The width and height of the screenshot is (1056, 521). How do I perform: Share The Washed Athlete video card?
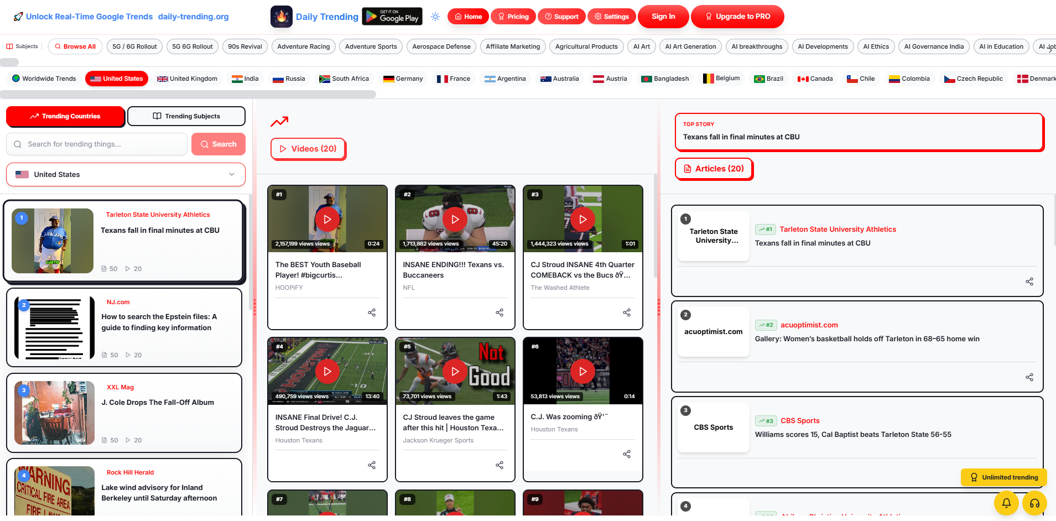627,312
